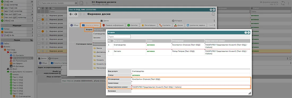Viewport: 292px width, 98px height.
Task: Click the new document icon beside search bar
Action: coord(81,3)
